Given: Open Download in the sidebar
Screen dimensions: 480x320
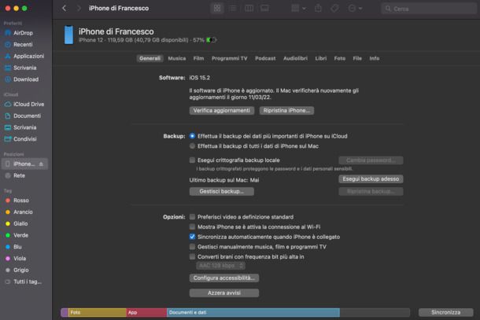Looking at the screenshot, I should tap(23, 79).
